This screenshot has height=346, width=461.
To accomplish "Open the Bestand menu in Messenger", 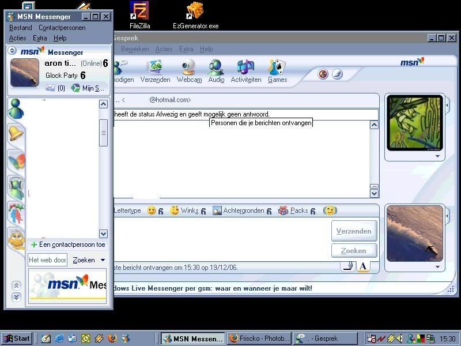I will [x=20, y=28].
